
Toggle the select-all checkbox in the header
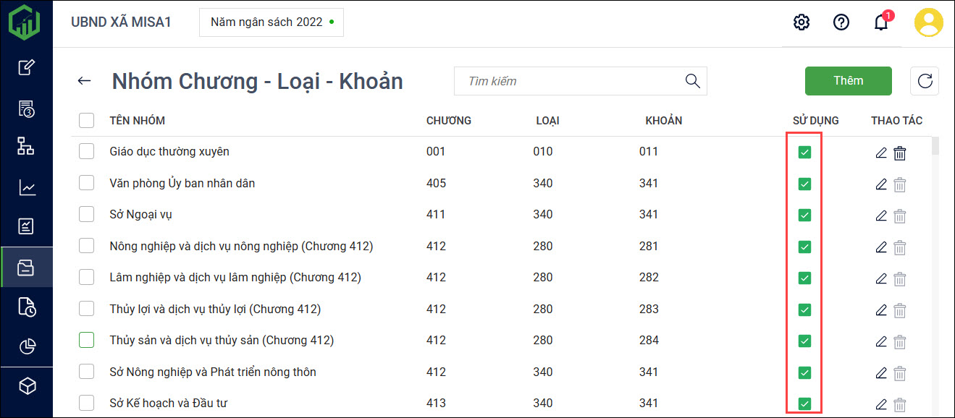[x=87, y=120]
